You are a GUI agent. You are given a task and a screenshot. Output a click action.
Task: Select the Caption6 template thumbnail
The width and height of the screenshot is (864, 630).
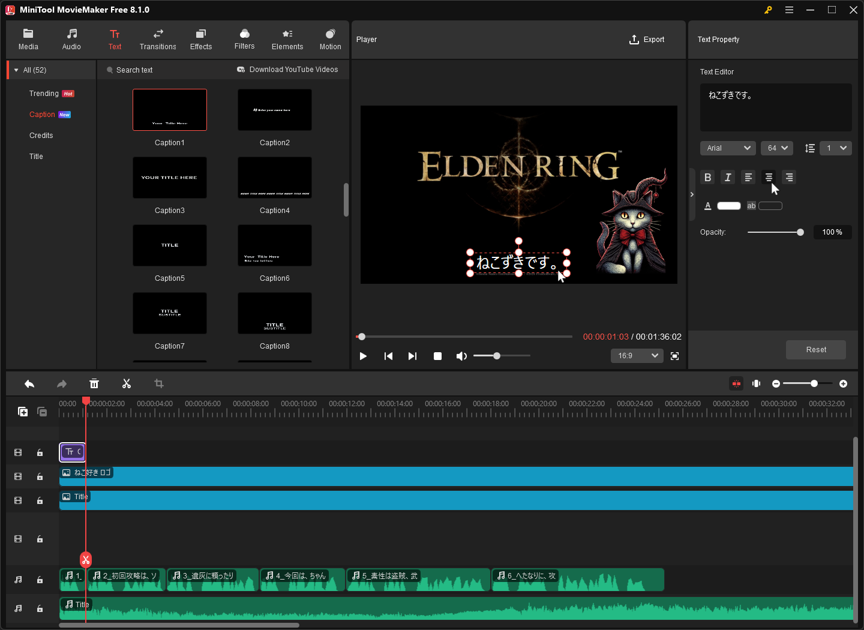pos(275,245)
